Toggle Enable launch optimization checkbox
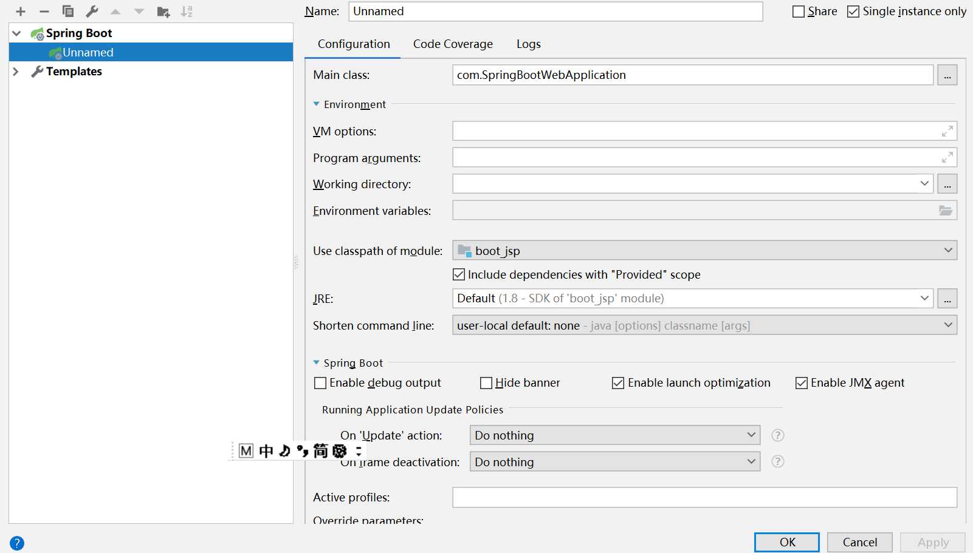 point(618,383)
